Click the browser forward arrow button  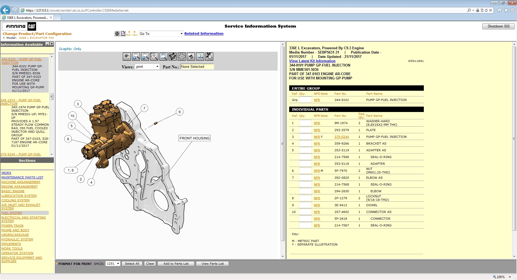pos(15,10)
